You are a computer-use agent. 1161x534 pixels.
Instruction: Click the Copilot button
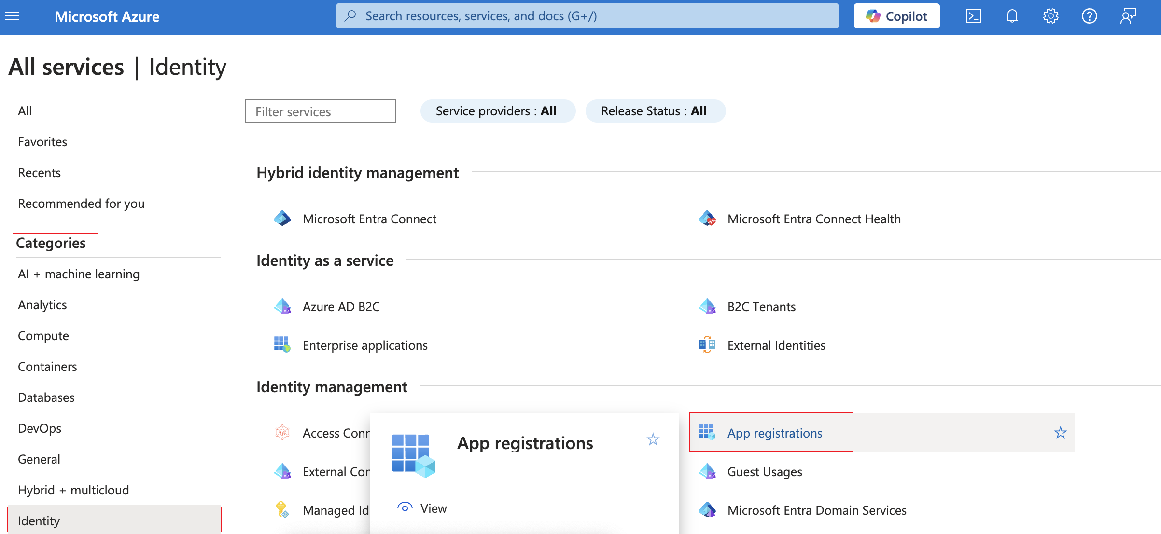(x=896, y=16)
